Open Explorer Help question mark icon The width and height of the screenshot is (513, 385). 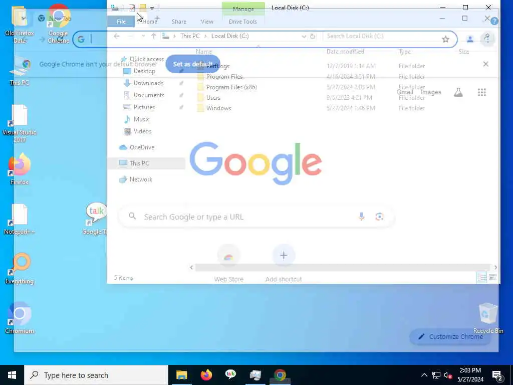pyautogui.click(x=494, y=21)
